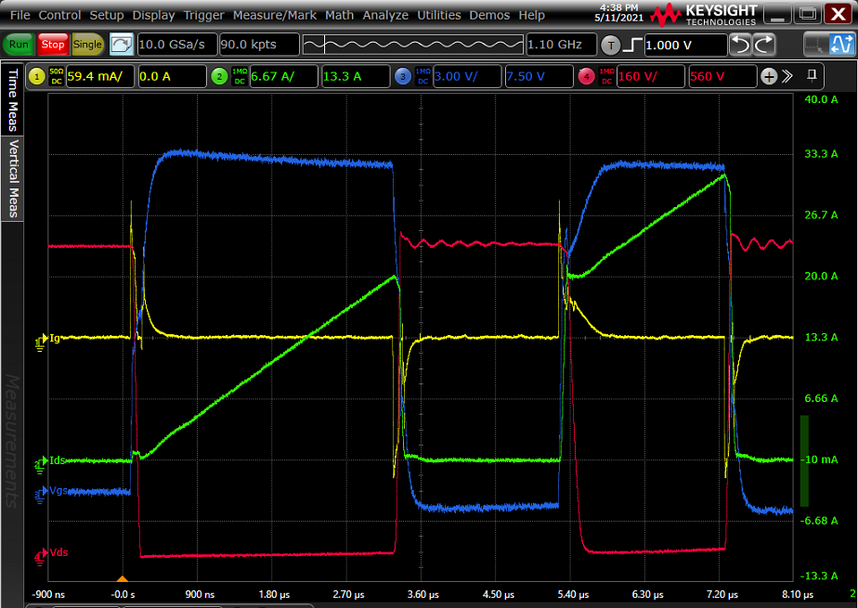This screenshot has width=858, height=608.
Task: Toggle channel 2 green button
Action: [x=219, y=76]
